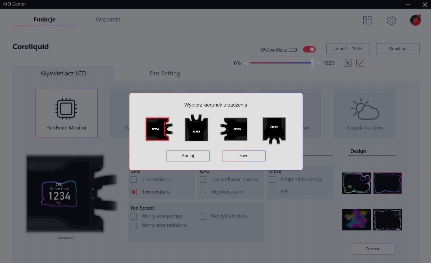Choose the colorful blurred blob design
The image size is (431, 263).
[x=356, y=220]
